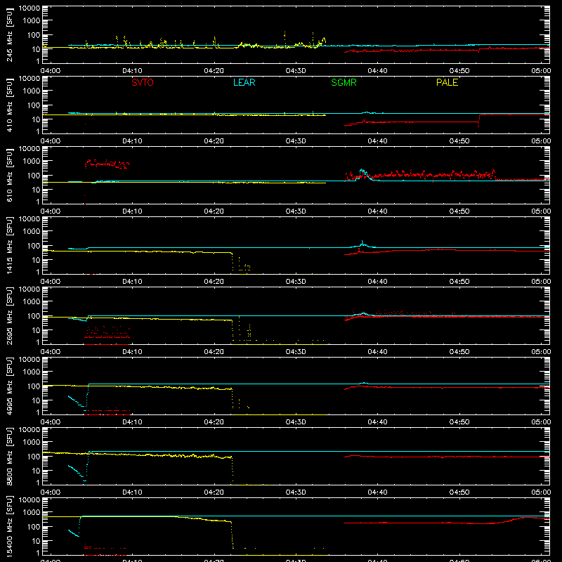Click the 1000 label on the 15400 MHz axis
The image size is (562, 562).
[32, 513]
